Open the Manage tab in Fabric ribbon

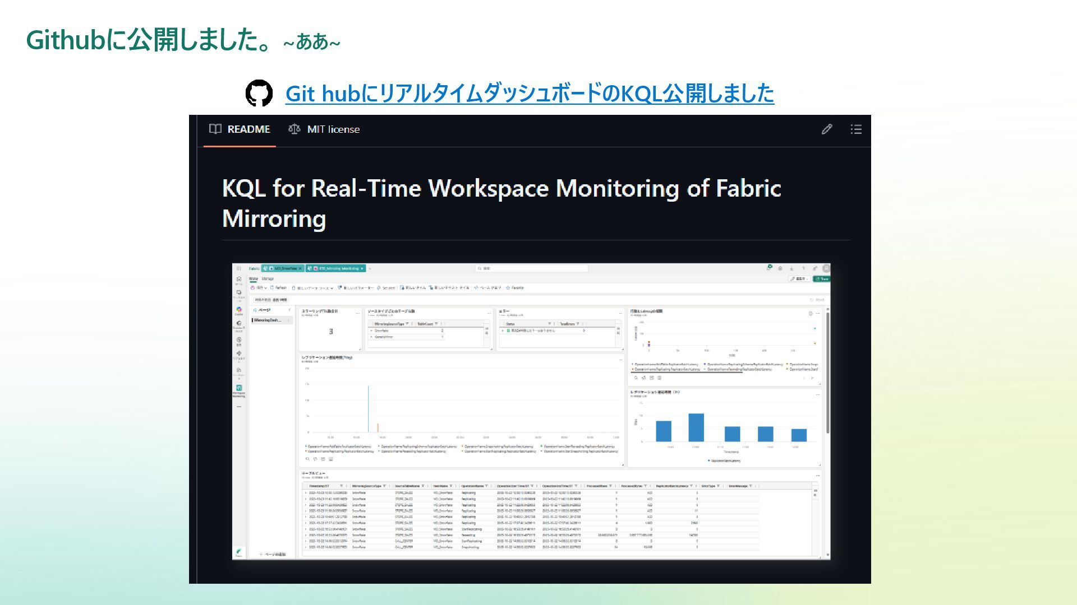(x=268, y=278)
